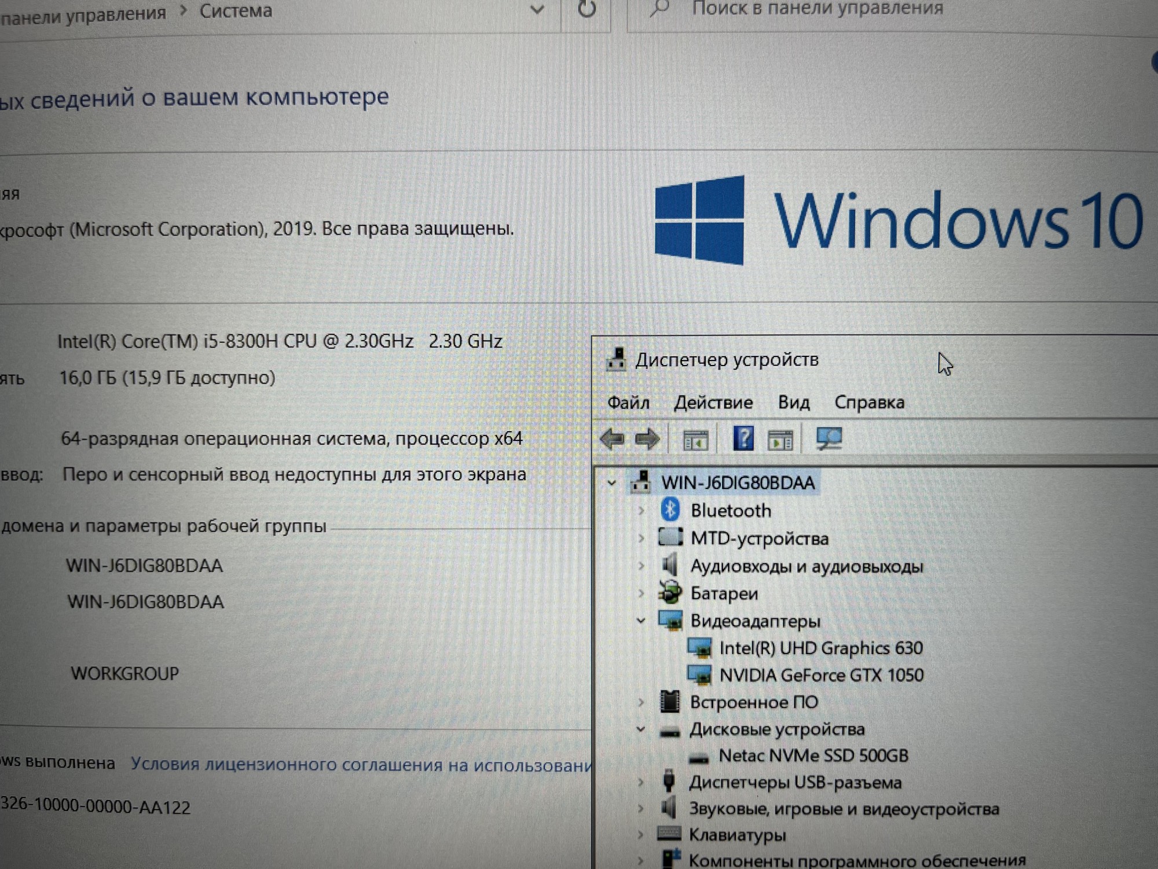Image resolution: width=1158 pixels, height=869 pixels.
Task: Click the show/hide console tree toolbar icon
Action: [x=695, y=440]
